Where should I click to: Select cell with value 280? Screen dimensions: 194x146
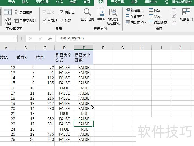(45, 108)
